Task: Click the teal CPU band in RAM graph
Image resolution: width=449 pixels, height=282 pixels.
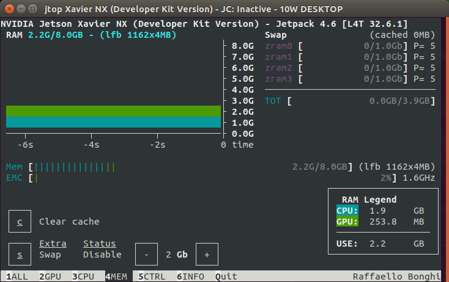Action: click(x=113, y=122)
